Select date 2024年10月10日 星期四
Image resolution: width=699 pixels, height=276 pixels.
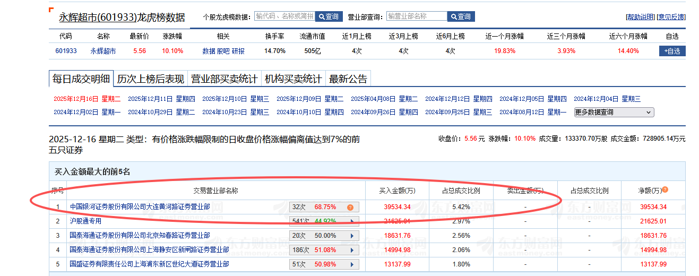pos(310,112)
